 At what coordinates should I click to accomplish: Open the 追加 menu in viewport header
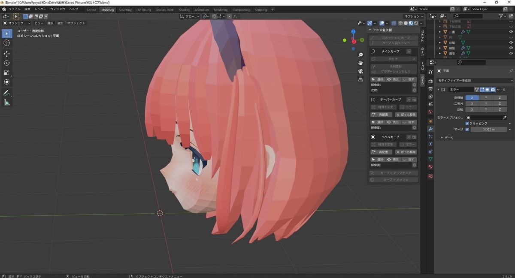tap(60, 23)
